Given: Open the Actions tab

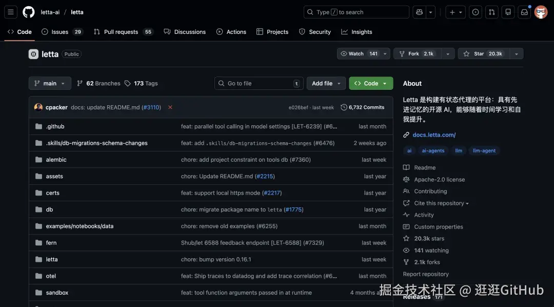Looking at the screenshot, I should pos(231,32).
